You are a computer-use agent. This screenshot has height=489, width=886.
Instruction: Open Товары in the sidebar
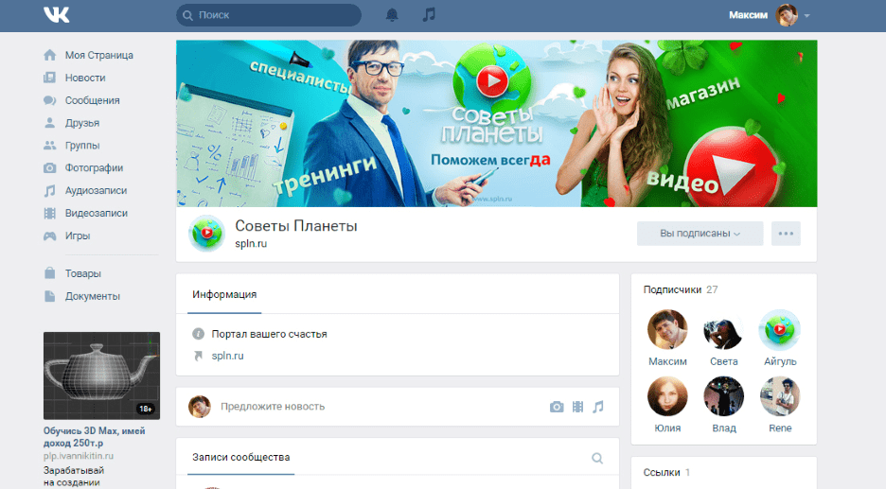click(82, 273)
